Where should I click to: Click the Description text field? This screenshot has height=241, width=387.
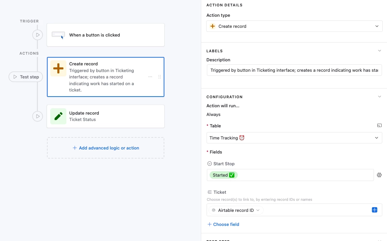click(x=294, y=70)
